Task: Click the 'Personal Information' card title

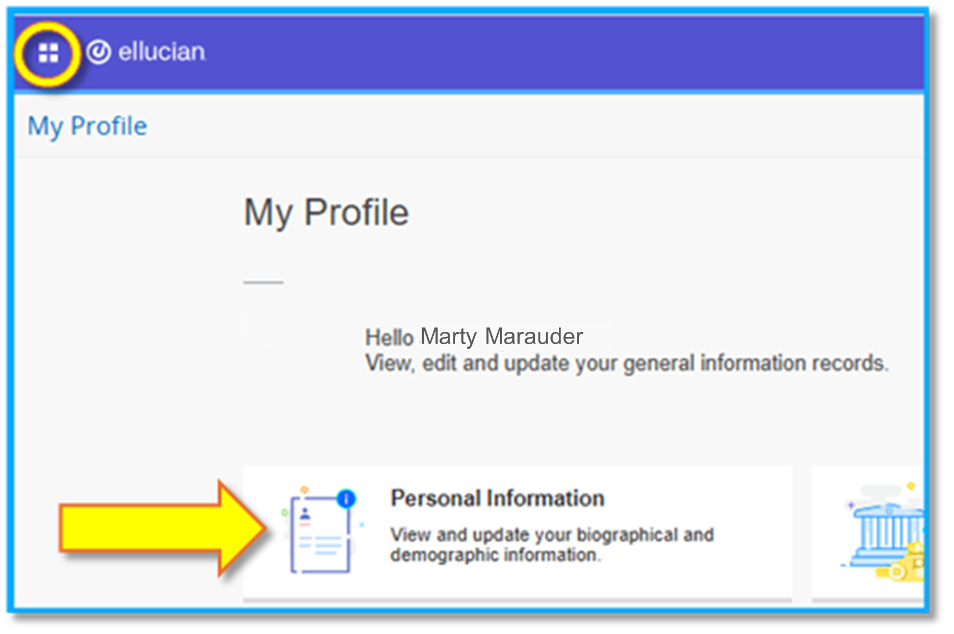Action: point(498,498)
